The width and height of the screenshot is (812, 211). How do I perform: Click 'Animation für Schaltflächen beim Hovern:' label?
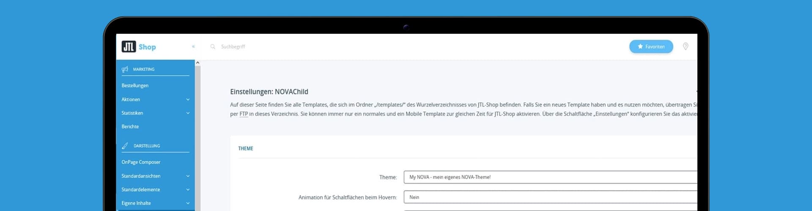(348, 197)
